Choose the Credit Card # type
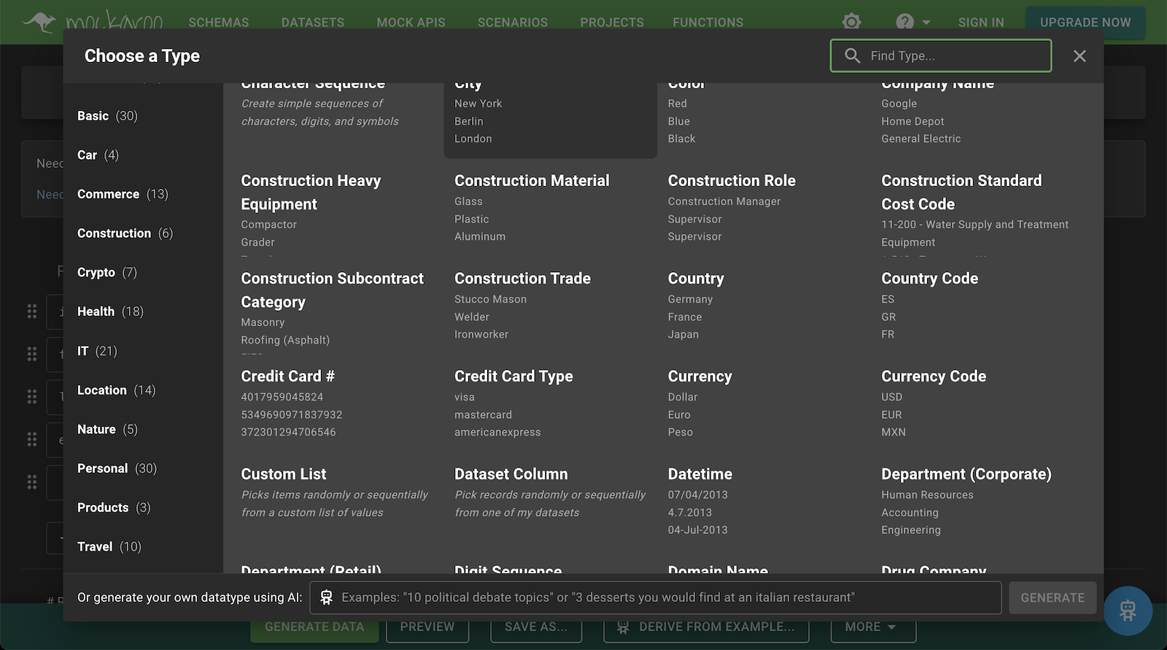 287,376
